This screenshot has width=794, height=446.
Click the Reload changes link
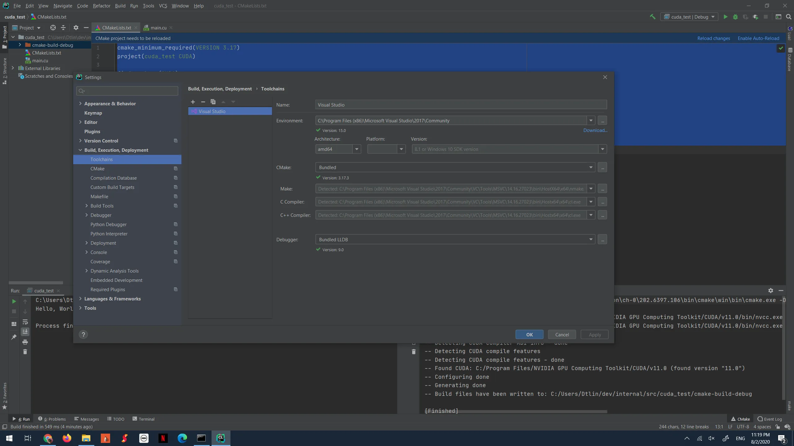(x=713, y=38)
